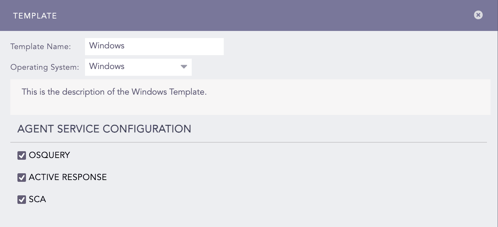This screenshot has height=227, width=498.
Task: Click the ACTIVE RESPONSE label text
Action: click(x=68, y=177)
